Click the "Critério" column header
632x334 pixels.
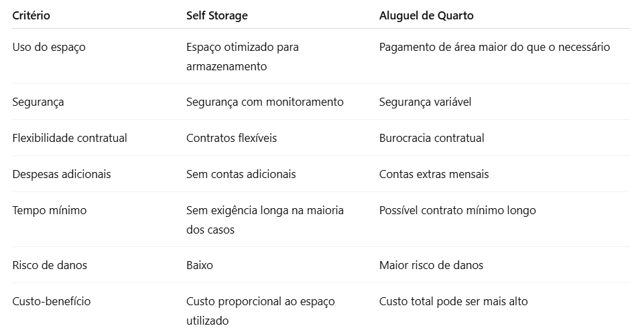coord(31,15)
